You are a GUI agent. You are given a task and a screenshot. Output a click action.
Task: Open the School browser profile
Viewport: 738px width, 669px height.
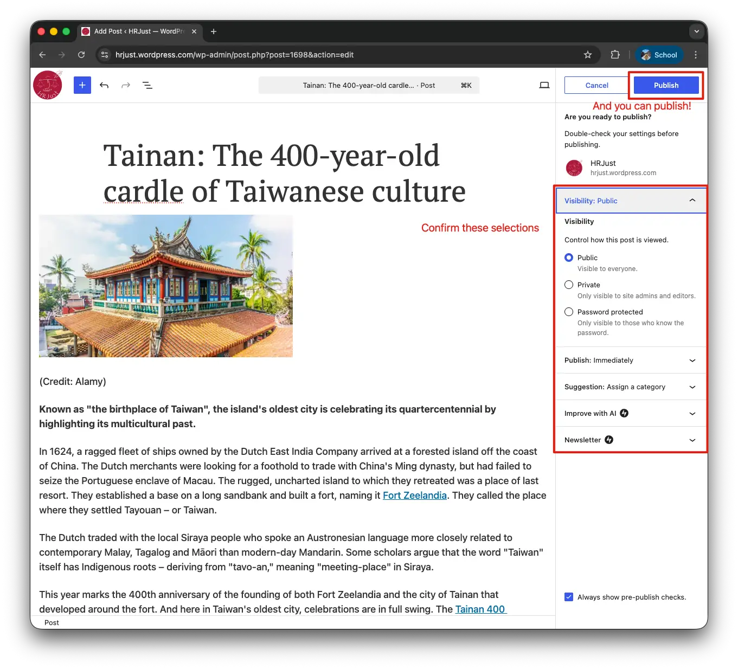coord(659,55)
